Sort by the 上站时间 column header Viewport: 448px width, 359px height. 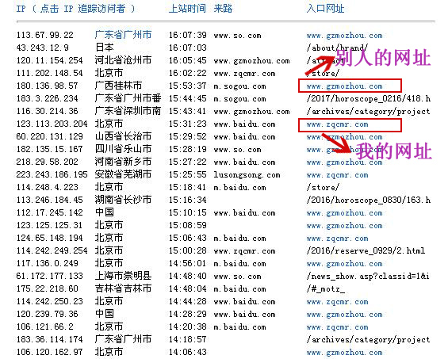pos(187,9)
